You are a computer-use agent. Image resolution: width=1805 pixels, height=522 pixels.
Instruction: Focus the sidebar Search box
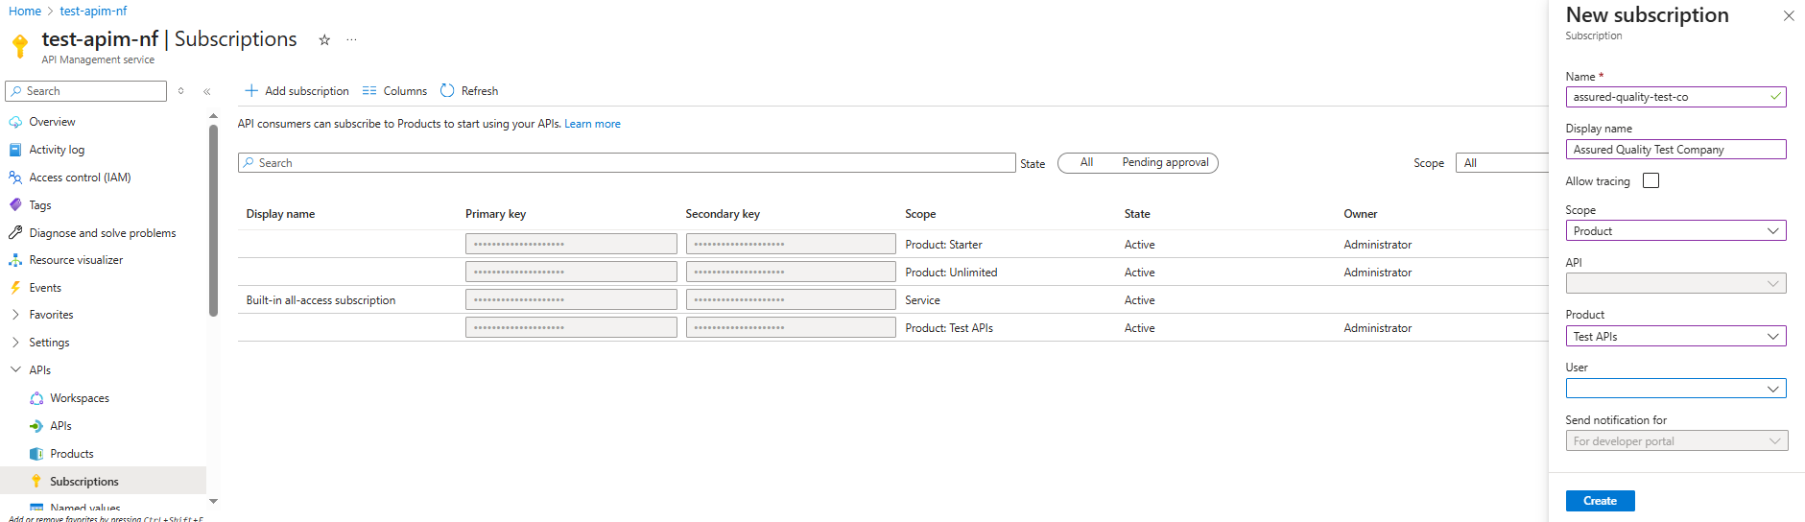pos(86,91)
